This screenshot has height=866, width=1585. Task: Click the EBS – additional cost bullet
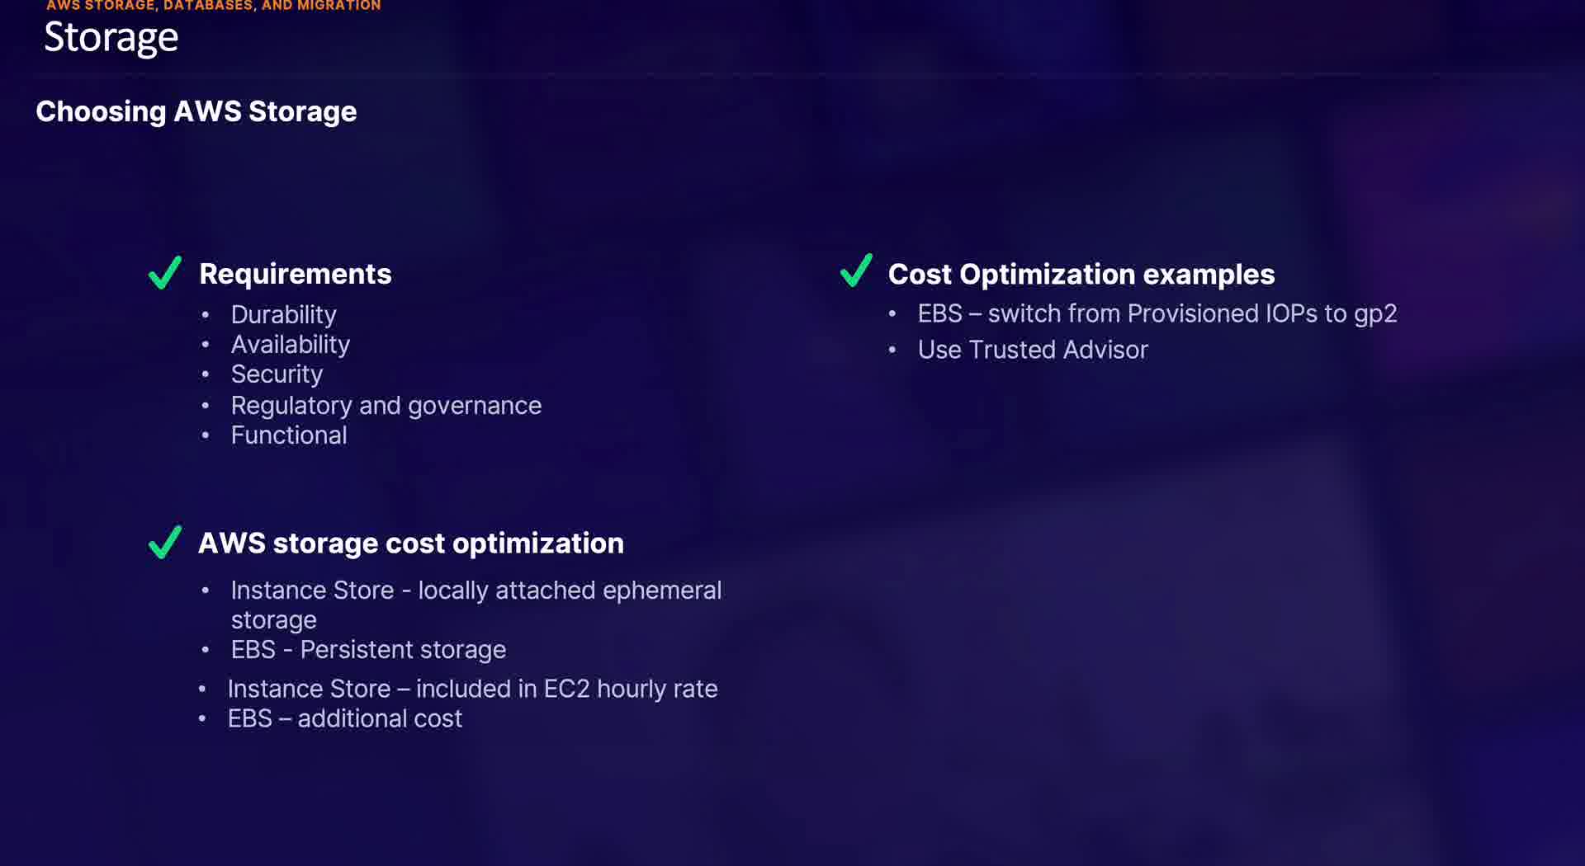344,718
